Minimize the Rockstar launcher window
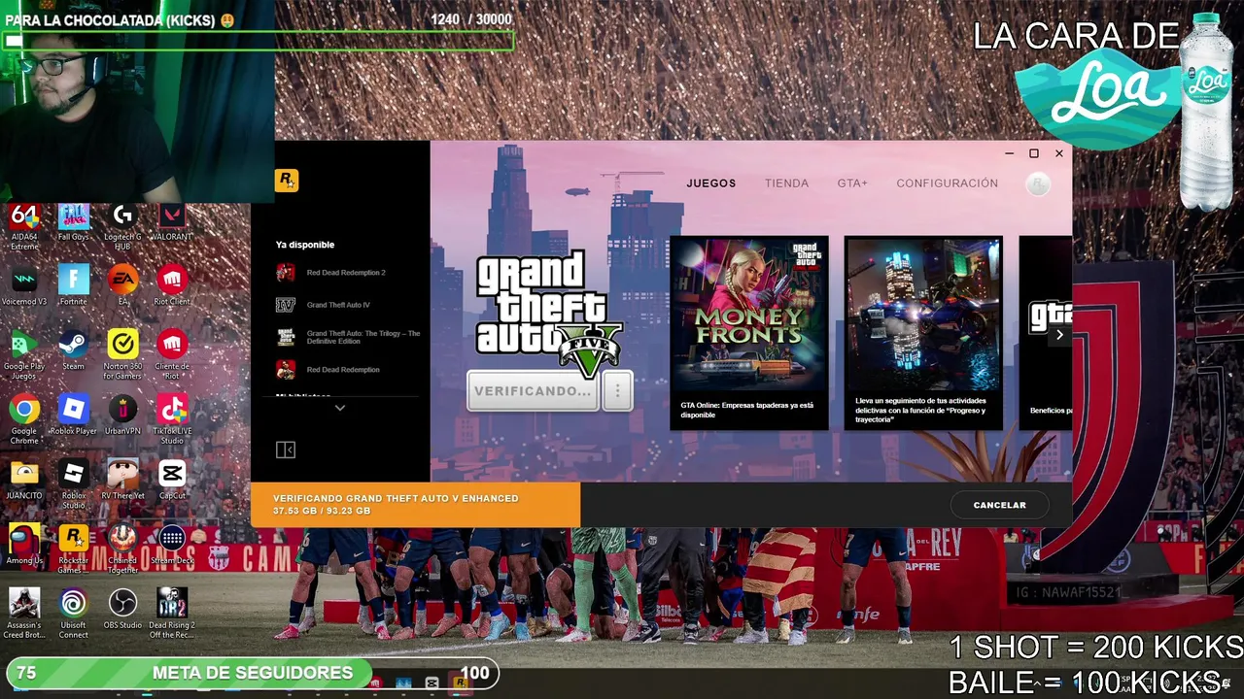The width and height of the screenshot is (1244, 699). (1010, 153)
